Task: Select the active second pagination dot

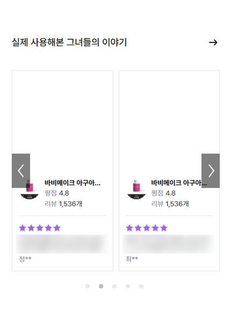Action: (101, 286)
